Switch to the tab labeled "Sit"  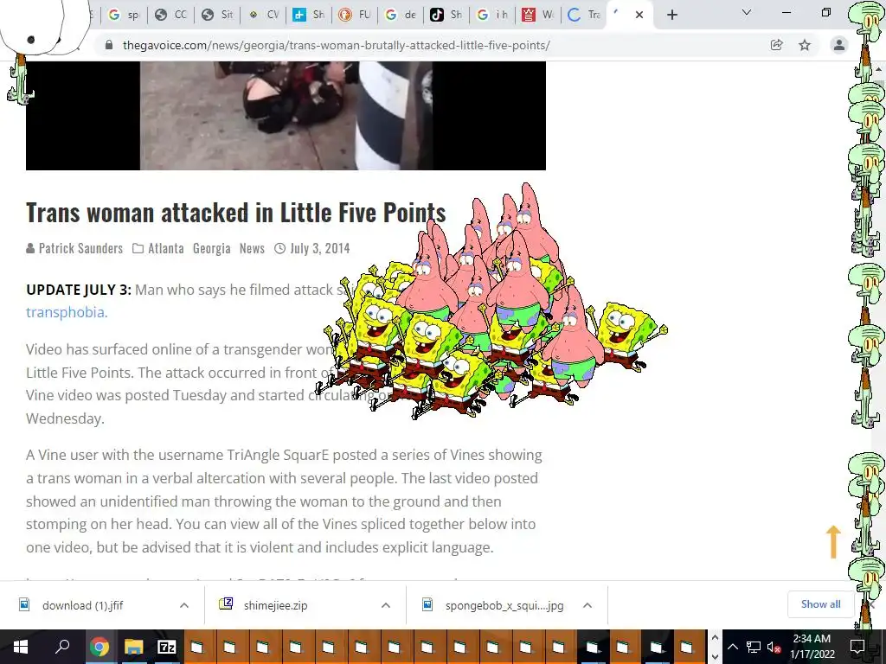[x=217, y=15]
